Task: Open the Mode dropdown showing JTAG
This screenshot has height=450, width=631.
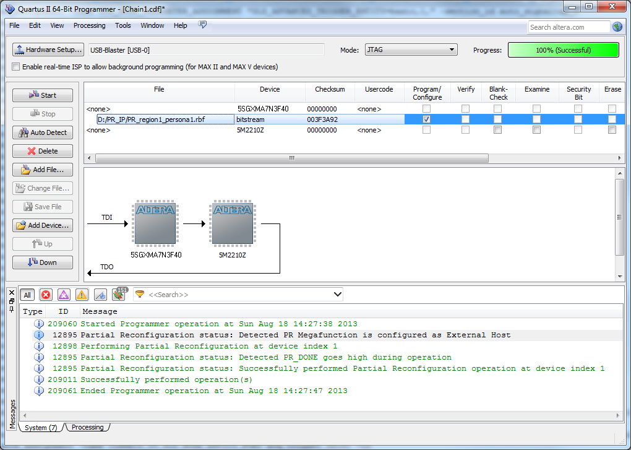Action: (x=410, y=50)
